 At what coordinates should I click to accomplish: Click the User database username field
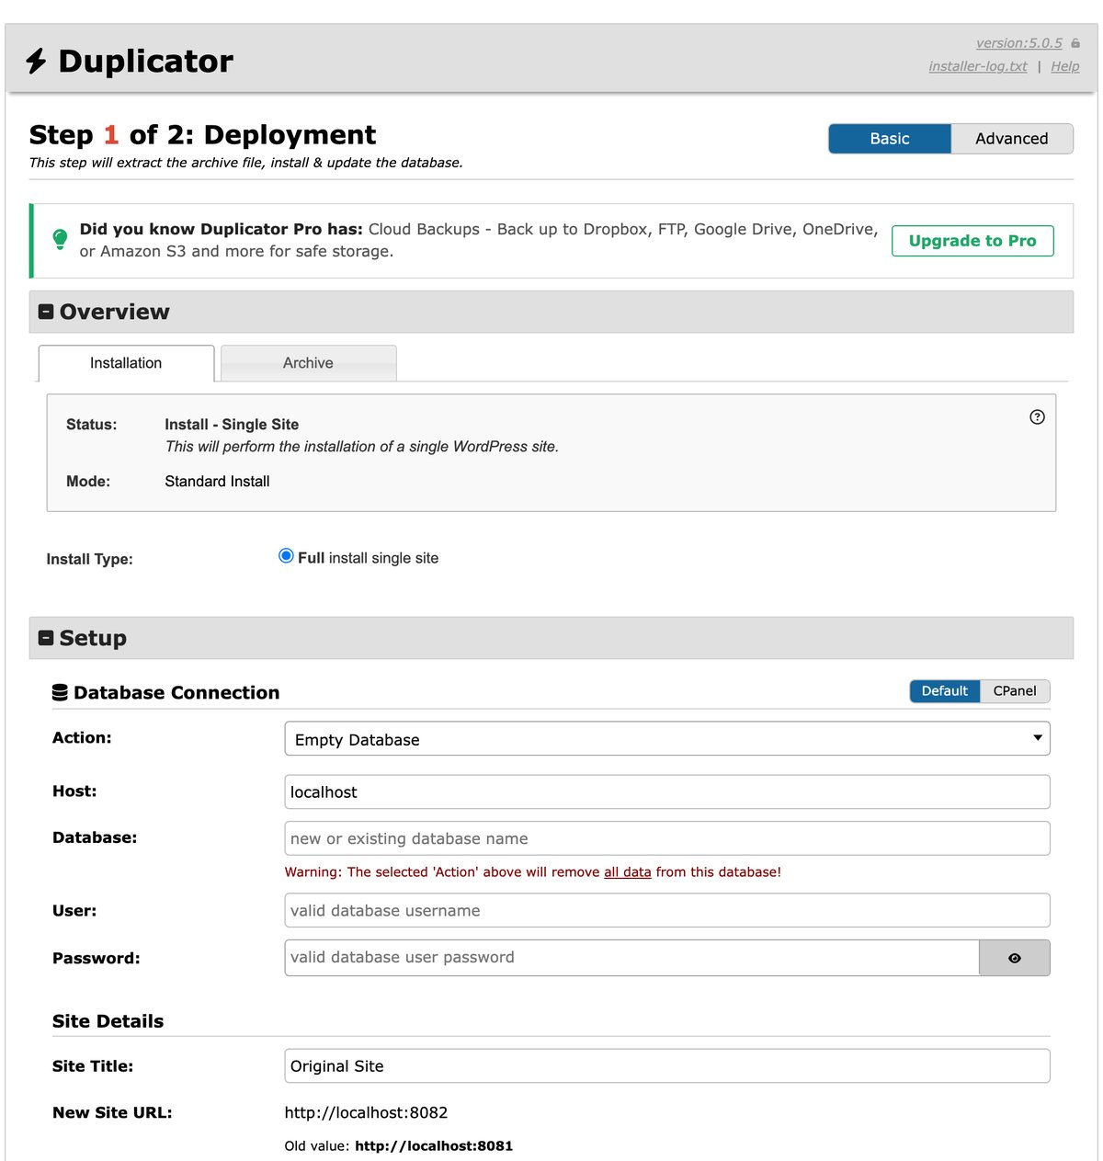point(667,910)
